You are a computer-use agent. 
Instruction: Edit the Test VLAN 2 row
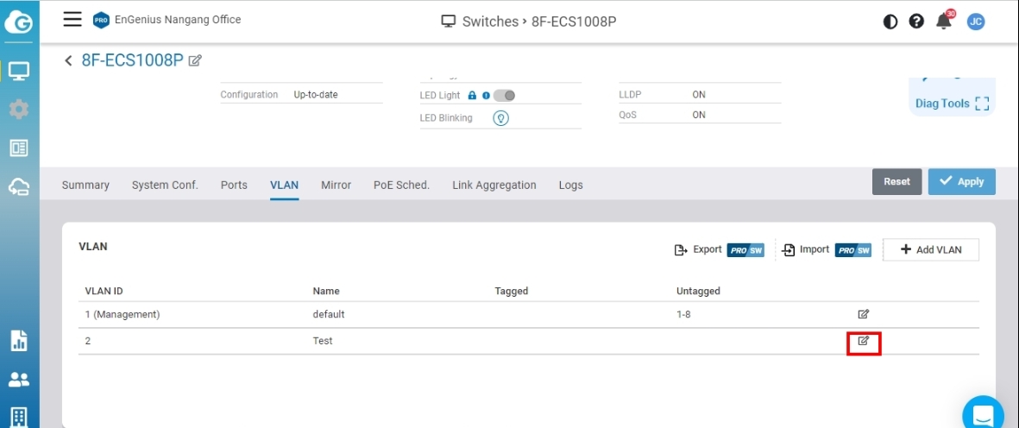pyautogui.click(x=863, y=342)
